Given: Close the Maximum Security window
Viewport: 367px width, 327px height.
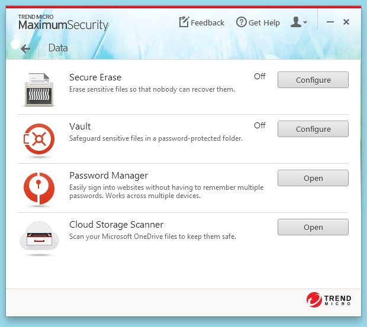Looking at the screenshot, I should [346, 22].
